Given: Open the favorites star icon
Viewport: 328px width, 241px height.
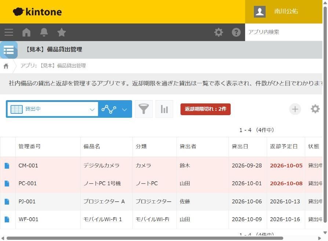Looking at the screenshot, I should [62, 32].
